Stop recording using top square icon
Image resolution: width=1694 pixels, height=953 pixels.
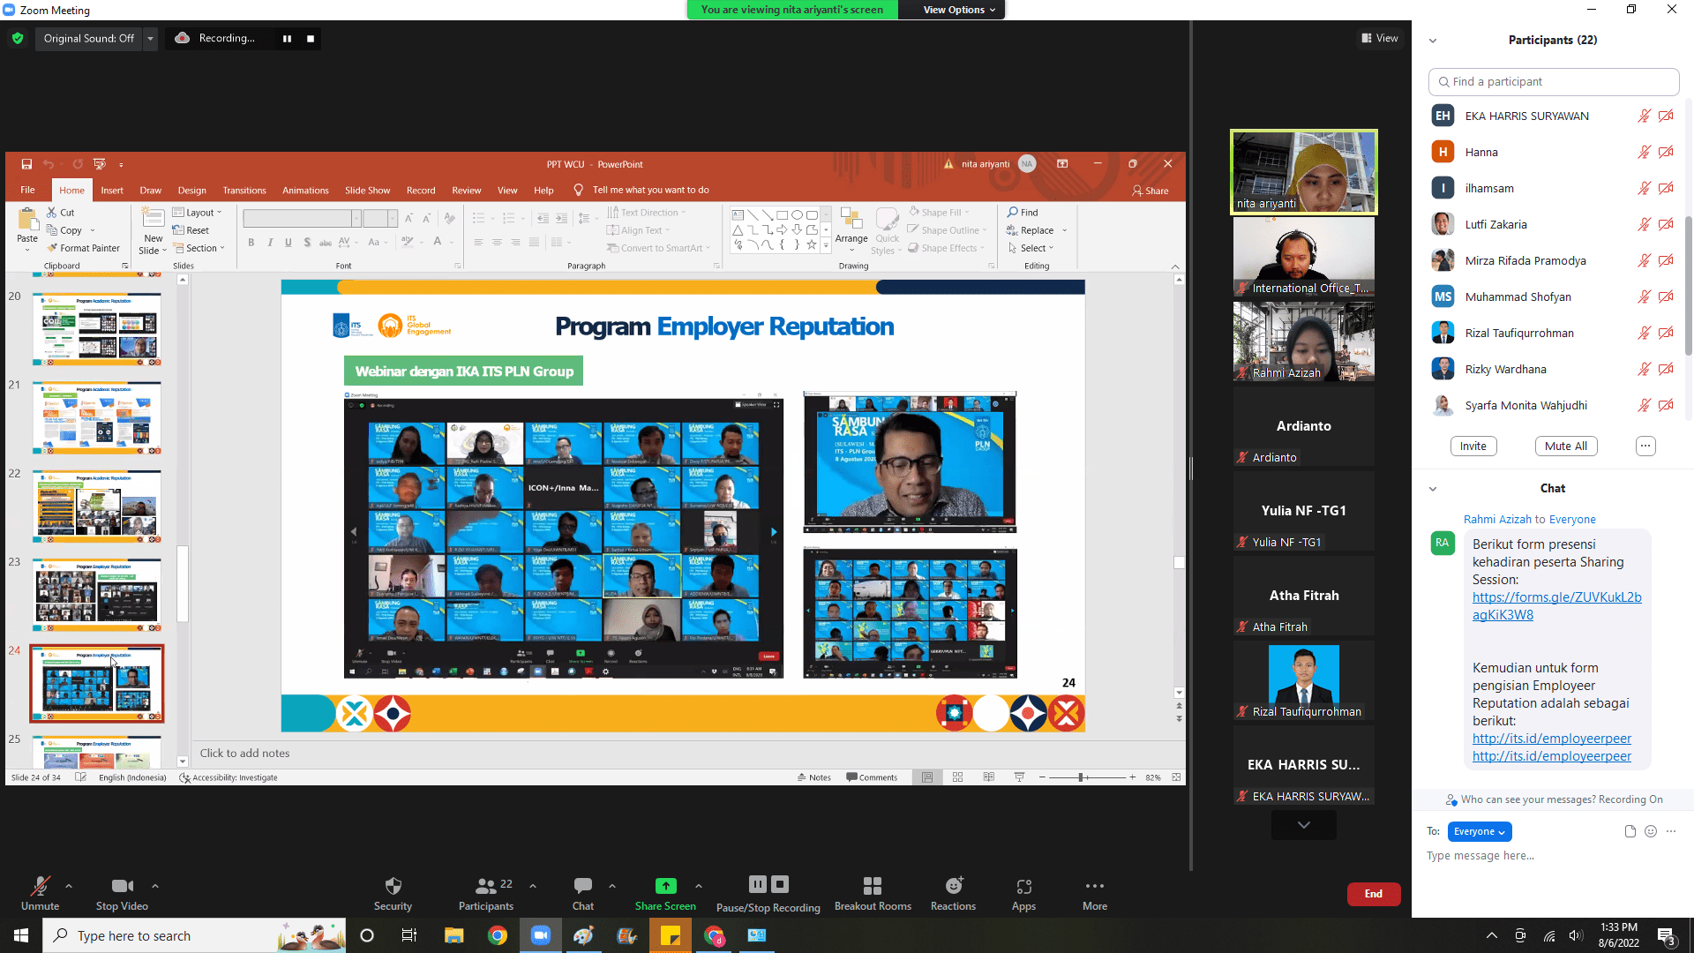pos(311,39)
